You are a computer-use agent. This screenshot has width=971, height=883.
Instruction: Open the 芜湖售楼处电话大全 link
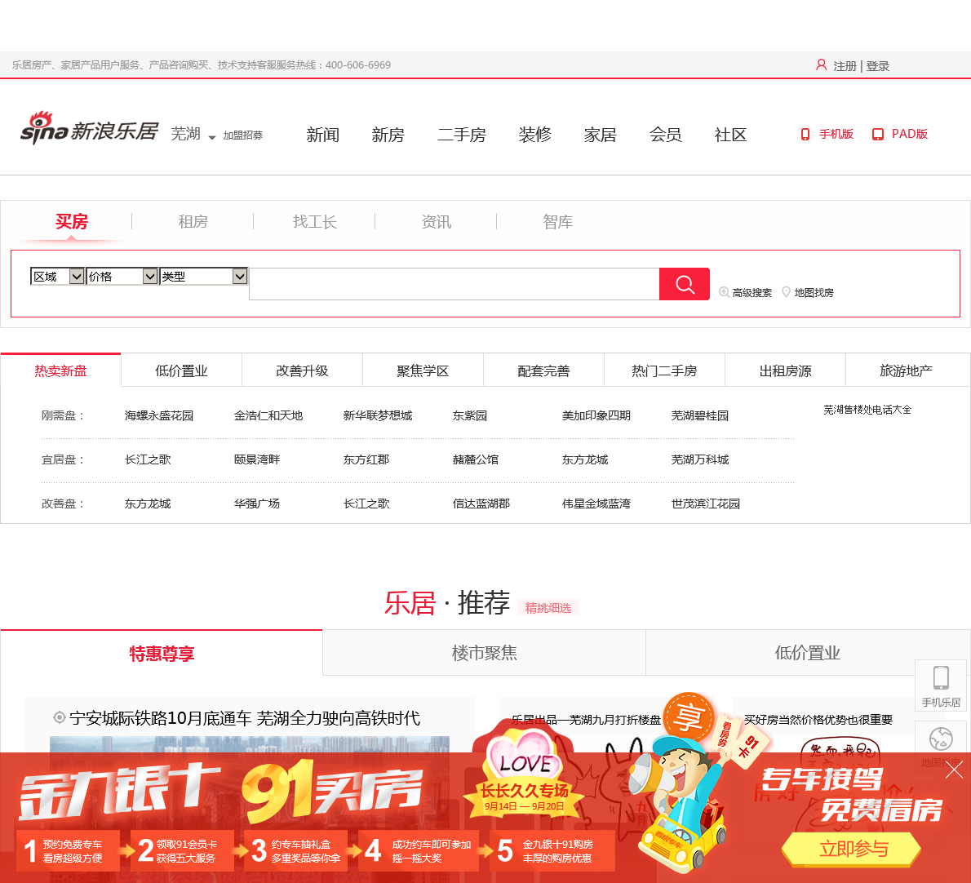pos(867,410)
